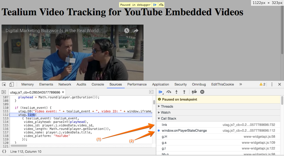Toggle pause on exceptions

(x=202, y=92)
